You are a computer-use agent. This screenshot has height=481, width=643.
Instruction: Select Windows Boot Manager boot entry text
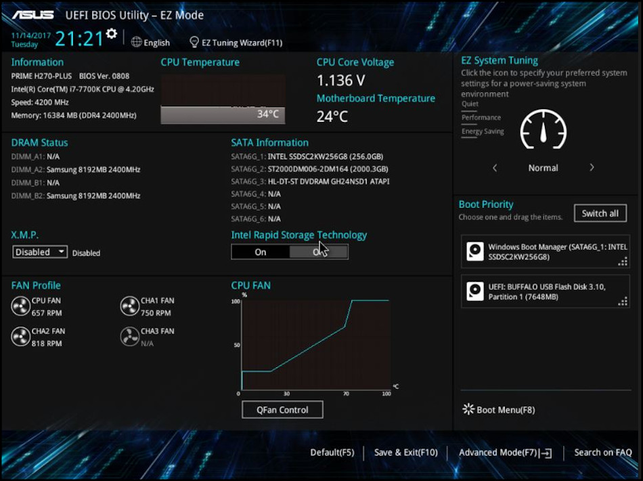558,251
